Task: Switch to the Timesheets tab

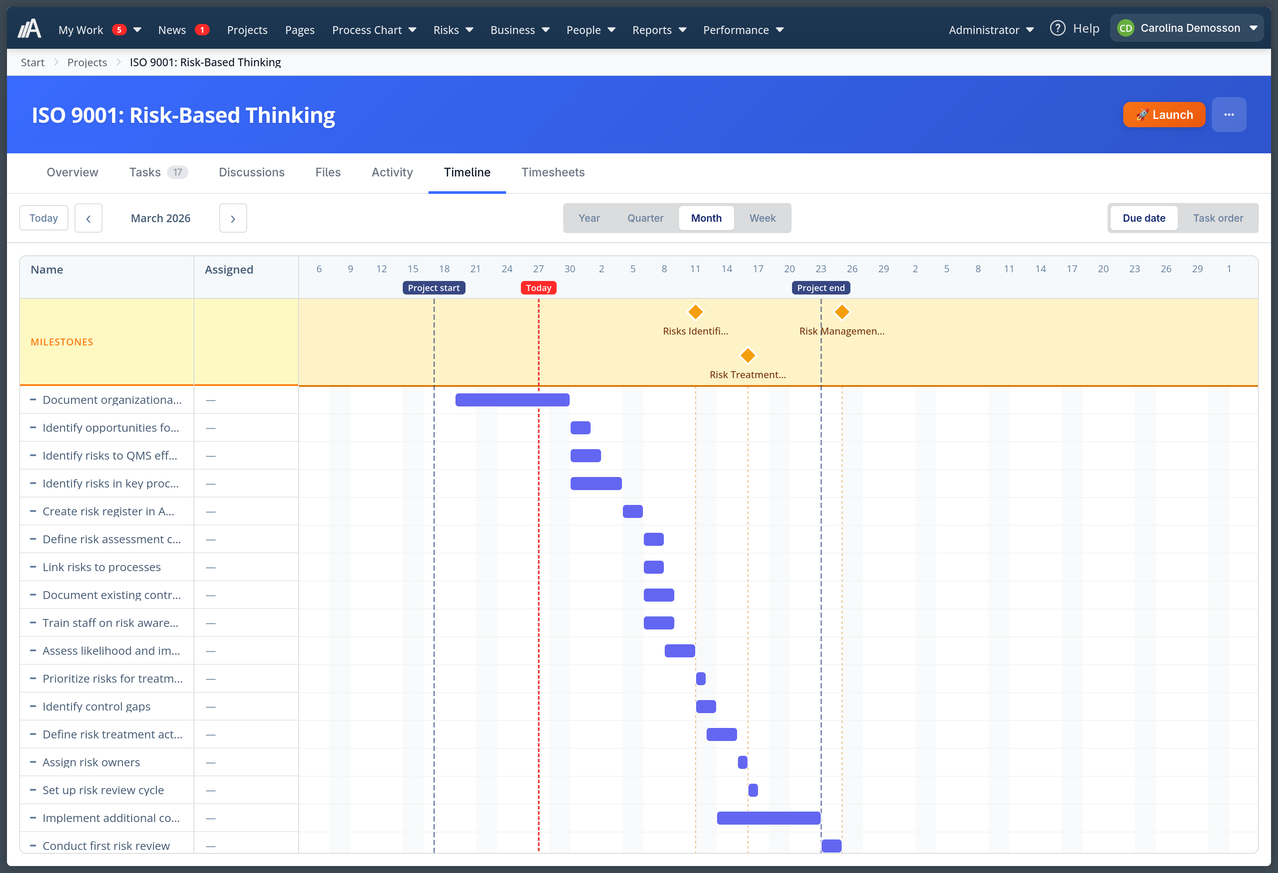Action: click(x=553, y=172)
